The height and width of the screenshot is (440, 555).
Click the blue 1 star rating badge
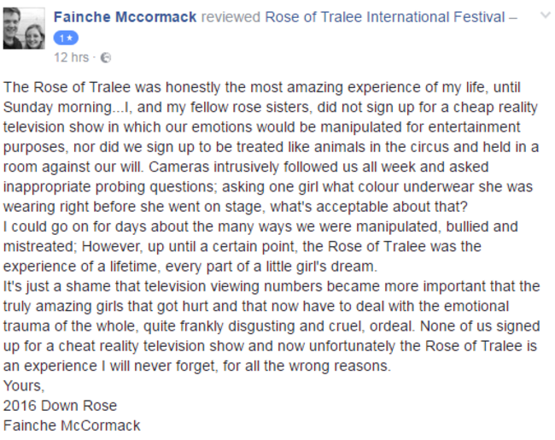pos(66,38)
